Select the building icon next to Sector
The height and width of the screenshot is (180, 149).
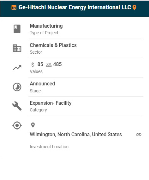[x=17, y=48]
